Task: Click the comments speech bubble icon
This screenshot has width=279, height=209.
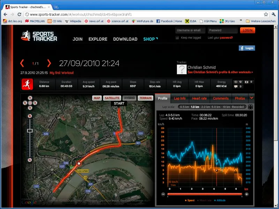Action: [x=236, y=86]
